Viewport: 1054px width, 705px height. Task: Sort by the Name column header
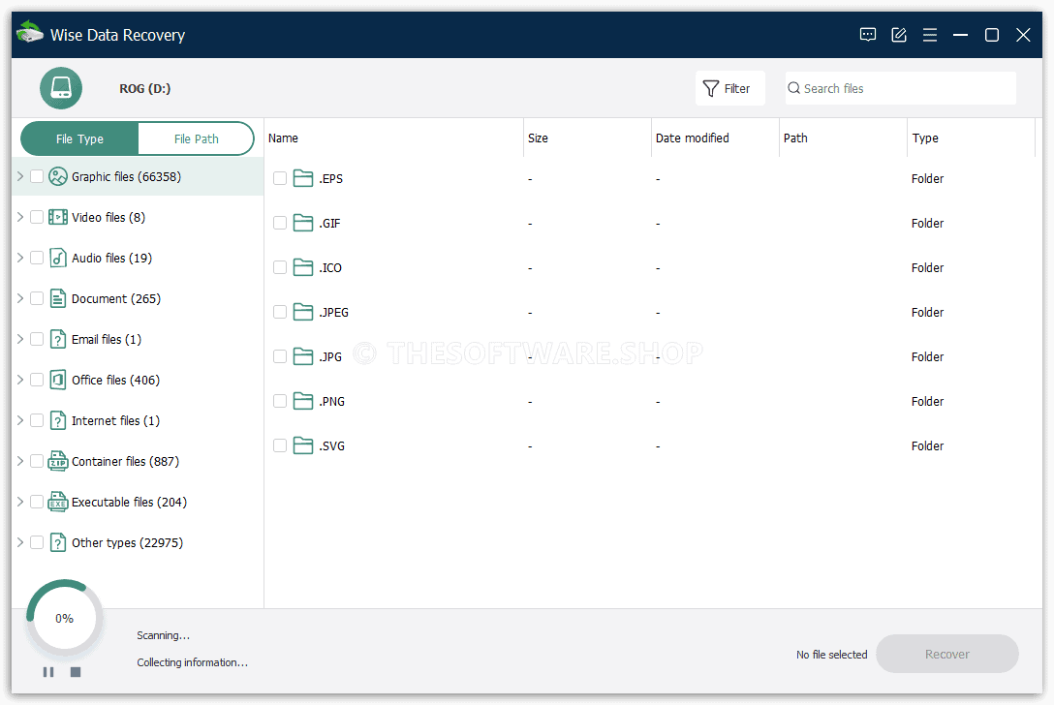(x=393, y=138)
